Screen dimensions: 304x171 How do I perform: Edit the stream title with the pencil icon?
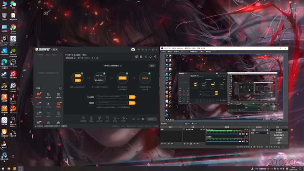[x=74, y=58]
